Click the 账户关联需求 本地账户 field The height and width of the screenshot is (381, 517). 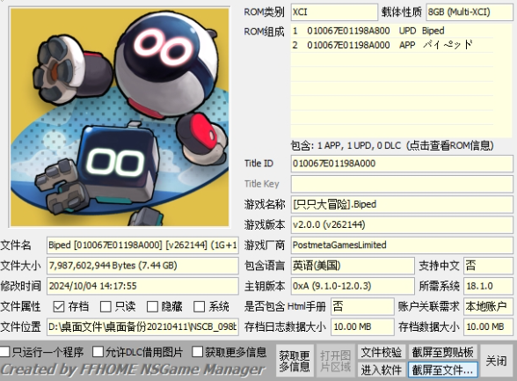488,306
